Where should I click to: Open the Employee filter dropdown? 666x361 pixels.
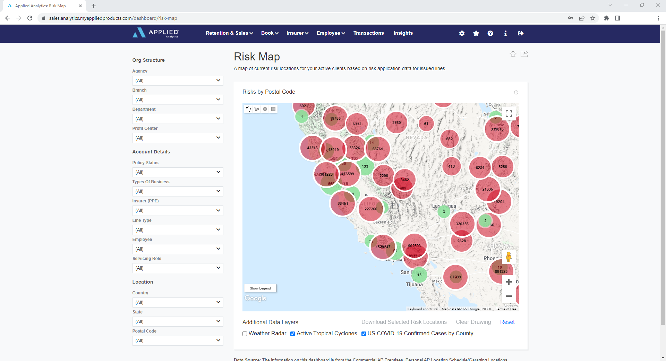click(x=178, y=249)
